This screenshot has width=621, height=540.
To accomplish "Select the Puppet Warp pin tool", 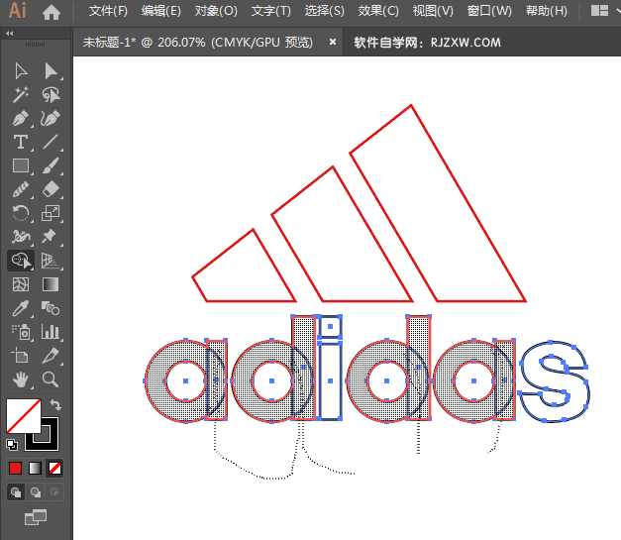I will pos(51,237).
